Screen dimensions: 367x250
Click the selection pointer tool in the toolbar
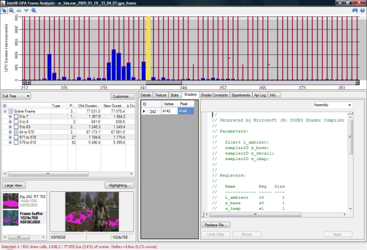click(x=4, y=10)
